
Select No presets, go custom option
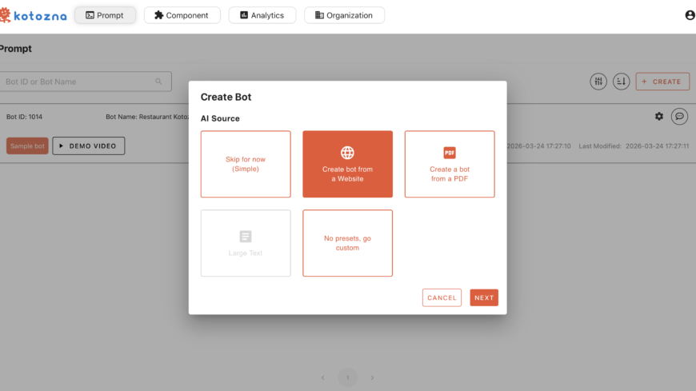click(347, 243)
